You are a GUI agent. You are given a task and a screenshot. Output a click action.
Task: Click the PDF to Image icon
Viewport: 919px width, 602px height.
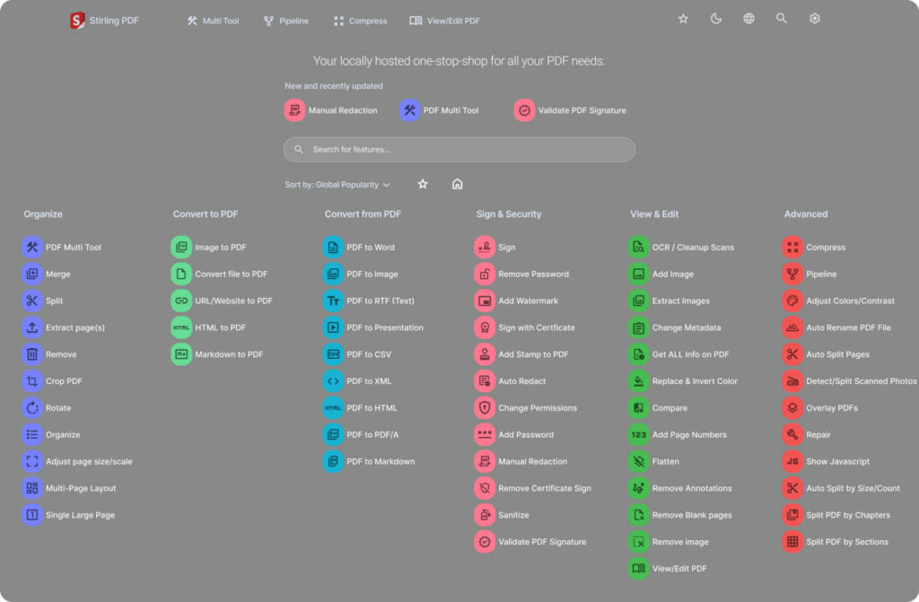[x=333, y=274]
